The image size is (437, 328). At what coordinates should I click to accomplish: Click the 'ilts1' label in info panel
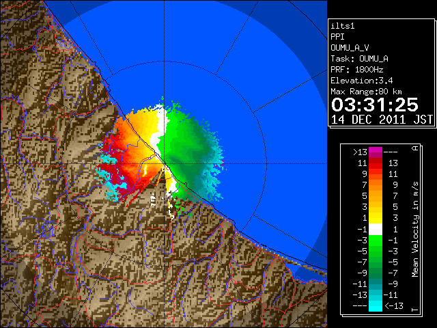click(x=343, y=26)
